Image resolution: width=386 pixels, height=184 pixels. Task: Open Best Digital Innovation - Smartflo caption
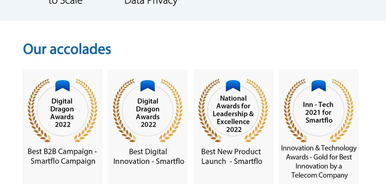[149, 156]
